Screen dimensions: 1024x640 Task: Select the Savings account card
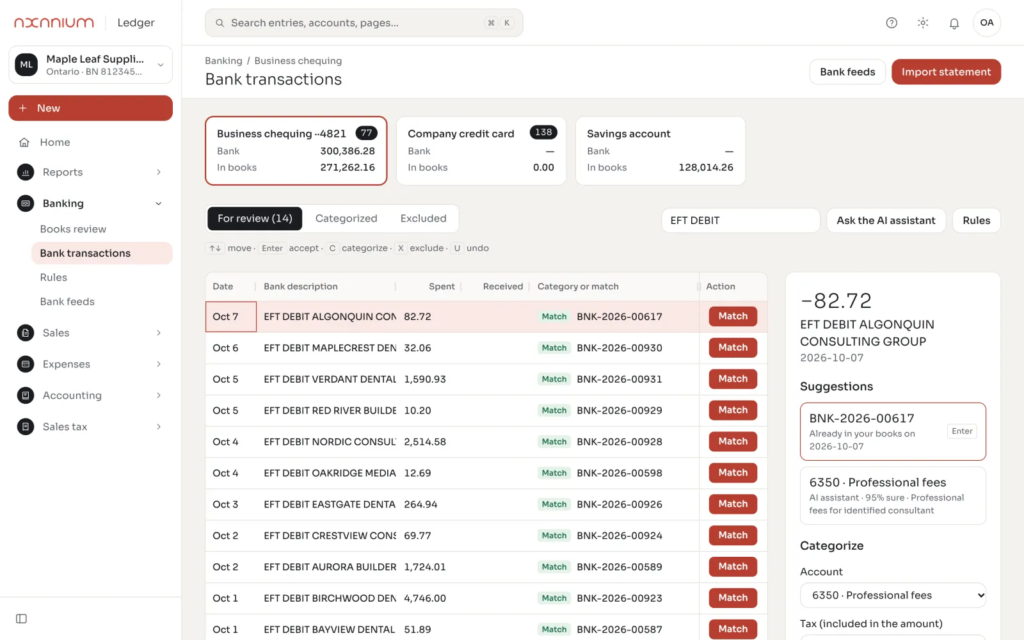(x=660, y=151)
